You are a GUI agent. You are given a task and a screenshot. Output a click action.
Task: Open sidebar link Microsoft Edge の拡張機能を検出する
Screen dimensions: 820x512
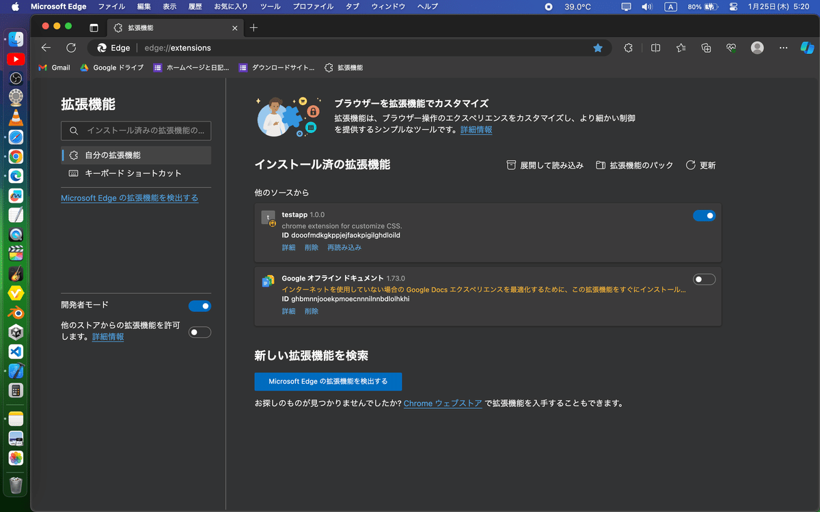(130, 198)
